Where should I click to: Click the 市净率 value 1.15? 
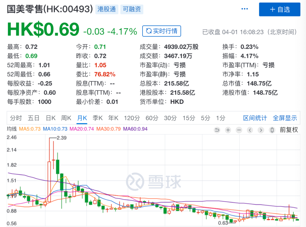coord(253,74)
